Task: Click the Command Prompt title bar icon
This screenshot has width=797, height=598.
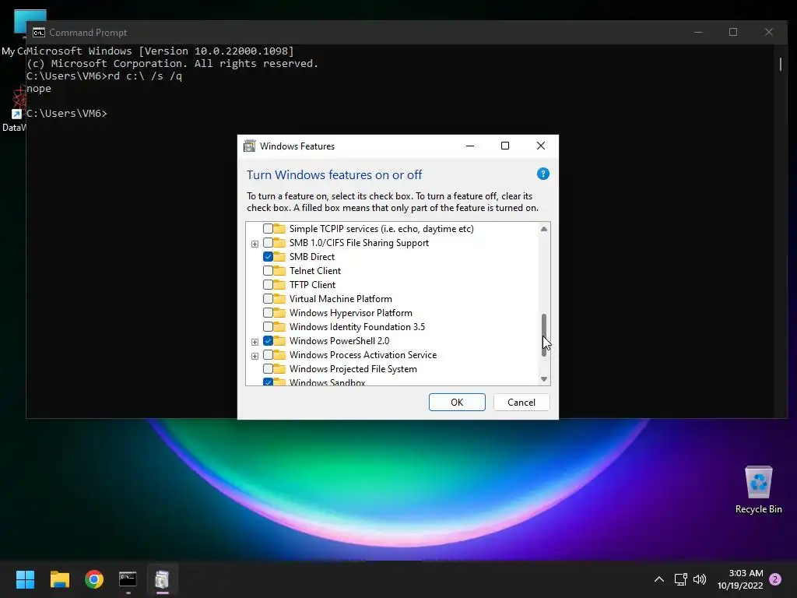Action: 39,33
